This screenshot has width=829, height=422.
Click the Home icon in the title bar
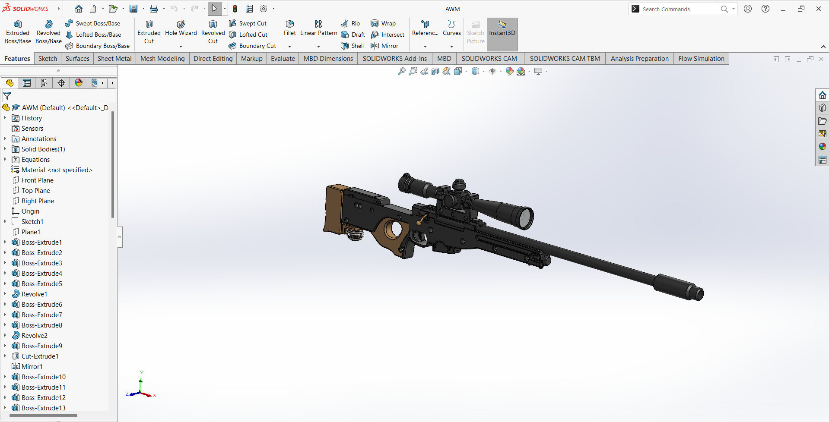[78, 9]
